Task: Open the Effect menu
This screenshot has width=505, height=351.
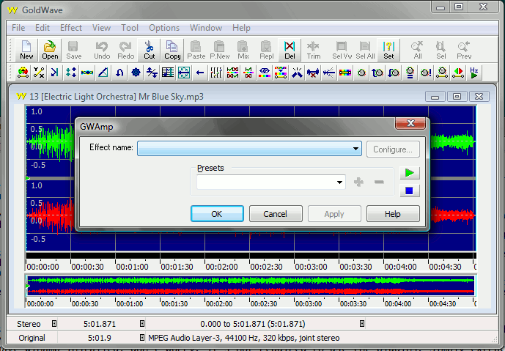Action: pos(71,28)
